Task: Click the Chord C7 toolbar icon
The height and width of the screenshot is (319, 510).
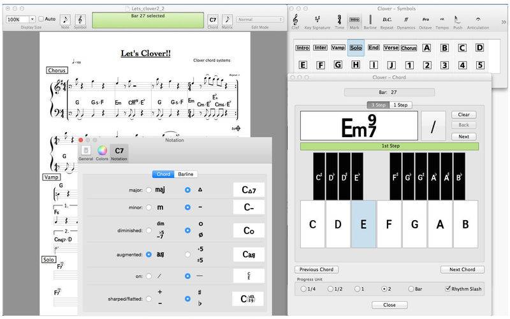Action: pos(213,20)
